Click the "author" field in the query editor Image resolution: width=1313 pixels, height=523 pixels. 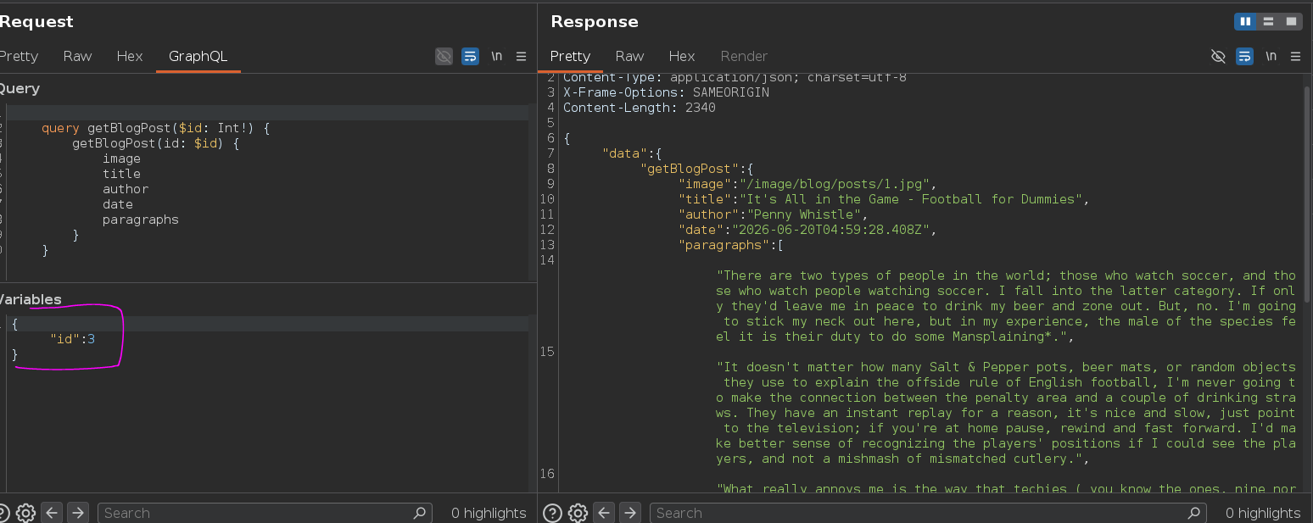[x=126, y=189]
